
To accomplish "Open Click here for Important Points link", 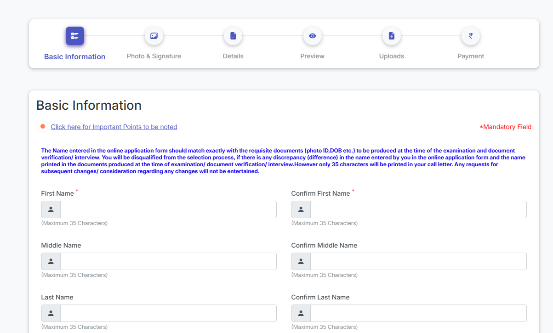I will pos(114,127).
